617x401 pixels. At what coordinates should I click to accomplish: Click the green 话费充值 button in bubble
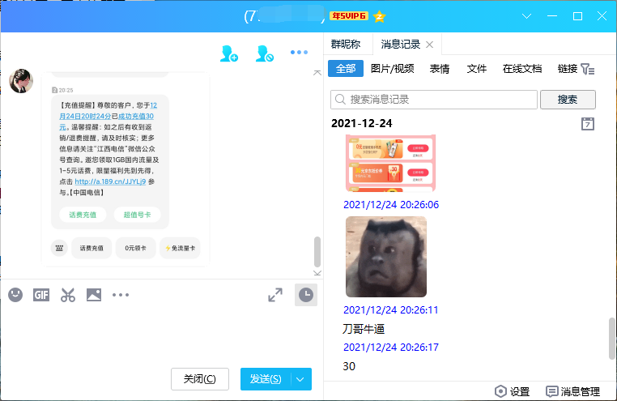83,215
